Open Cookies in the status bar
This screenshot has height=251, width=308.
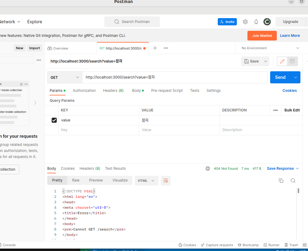pyautogui.click(x=187, y=245)
